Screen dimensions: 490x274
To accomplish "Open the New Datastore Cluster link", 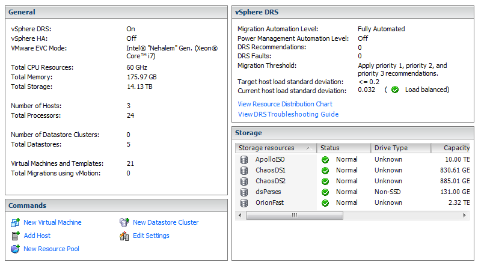I will tap(165, 222).
